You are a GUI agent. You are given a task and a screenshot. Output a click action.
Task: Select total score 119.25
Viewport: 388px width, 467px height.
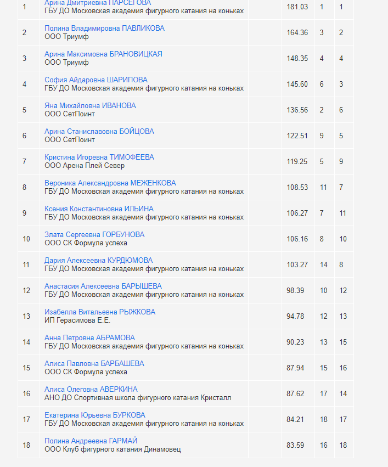(297, 161)
